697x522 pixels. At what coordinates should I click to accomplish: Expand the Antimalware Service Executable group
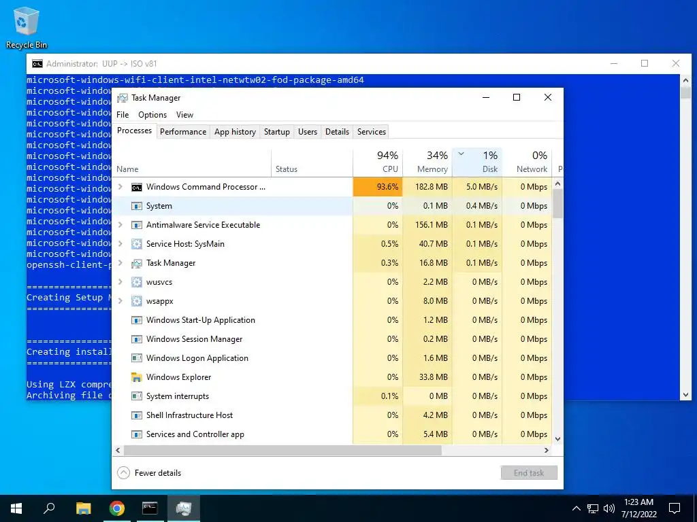tap(120, 225)
